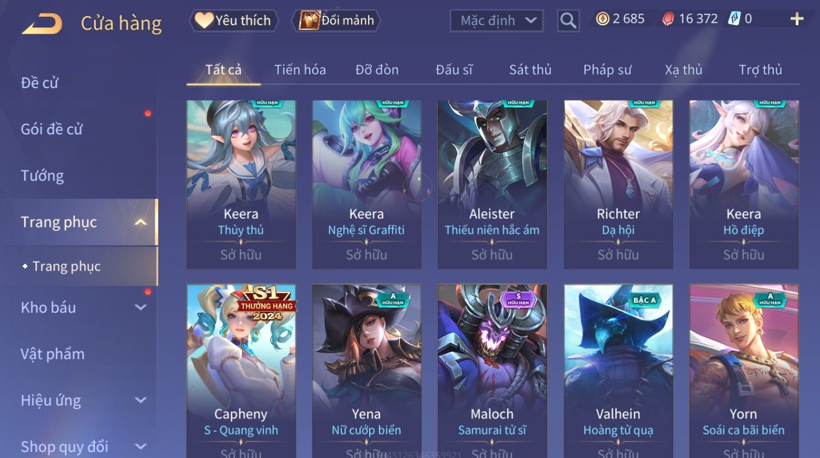Screen dimensions: 820x458
Task: Click the gold coin icon
Action: [x=602, y=19]
